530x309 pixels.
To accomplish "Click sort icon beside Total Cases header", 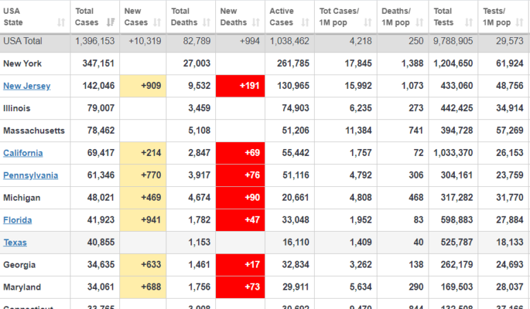I will [x=110, y=23].
